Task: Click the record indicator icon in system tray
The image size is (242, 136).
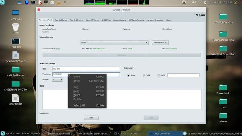Action: pos(184,2)
